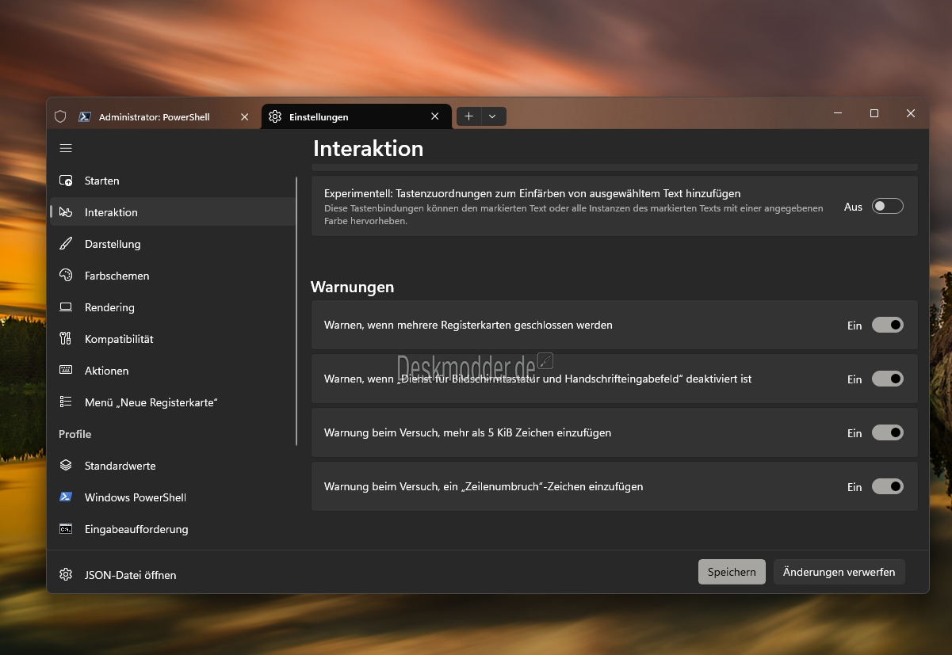The image size is (952, 655).
Task: Click the Warnungen section heading
Action: [352, 287]
